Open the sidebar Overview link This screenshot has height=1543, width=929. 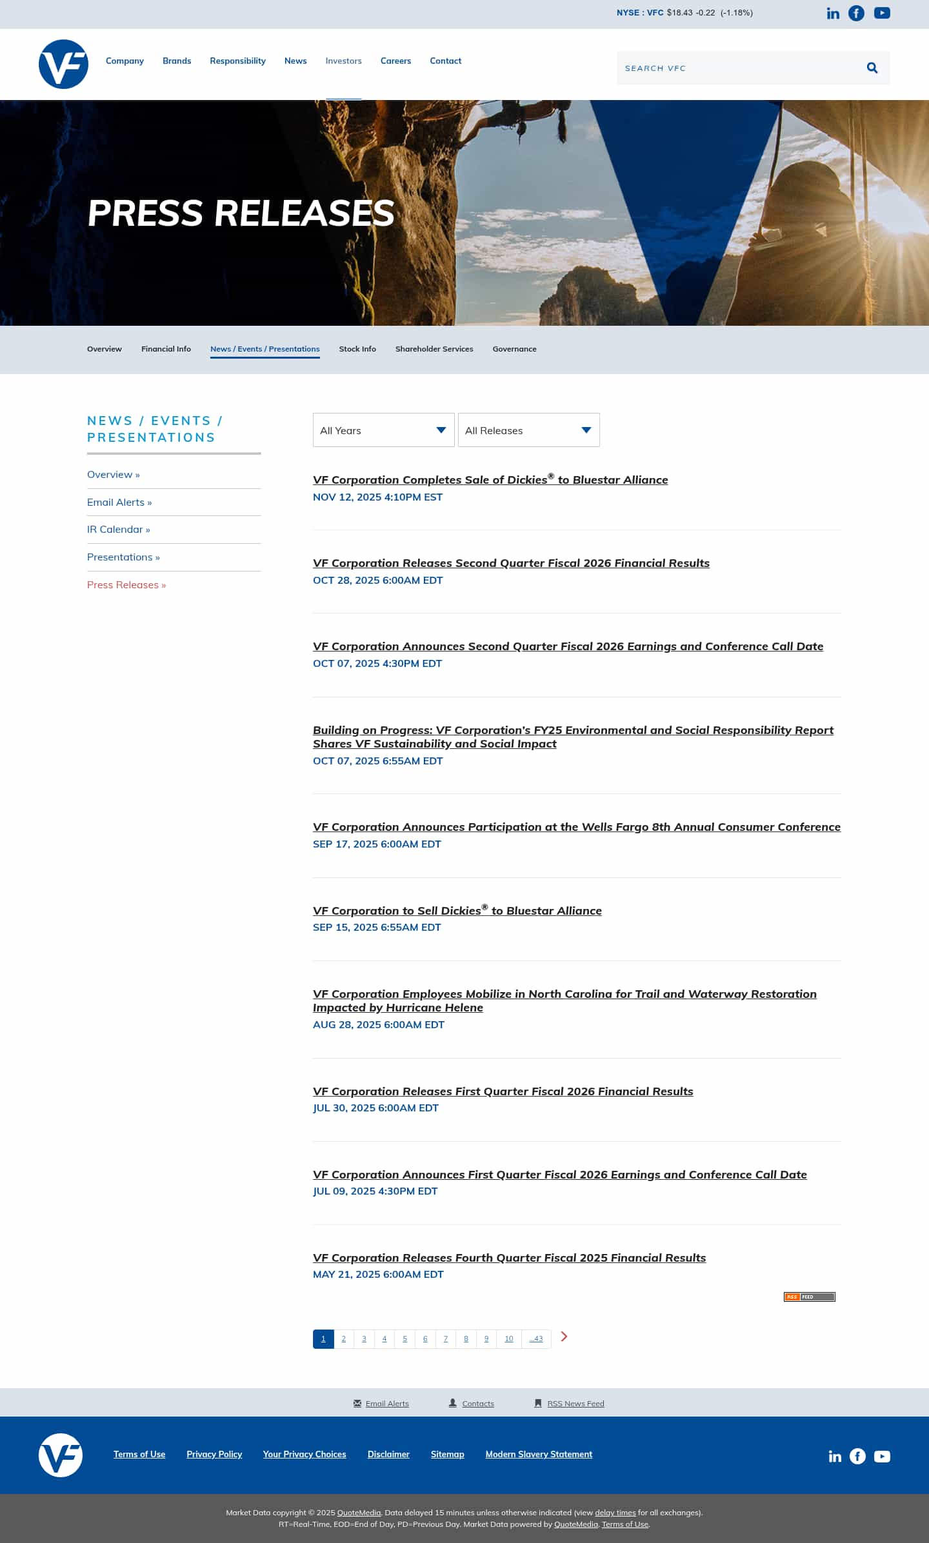[x=114, y=474]
